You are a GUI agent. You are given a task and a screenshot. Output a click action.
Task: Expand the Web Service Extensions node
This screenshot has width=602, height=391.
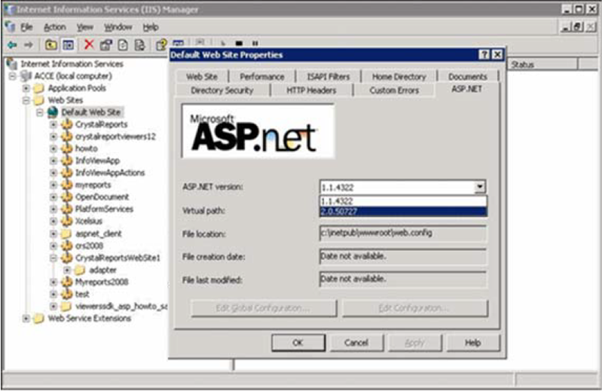(27, 318)
